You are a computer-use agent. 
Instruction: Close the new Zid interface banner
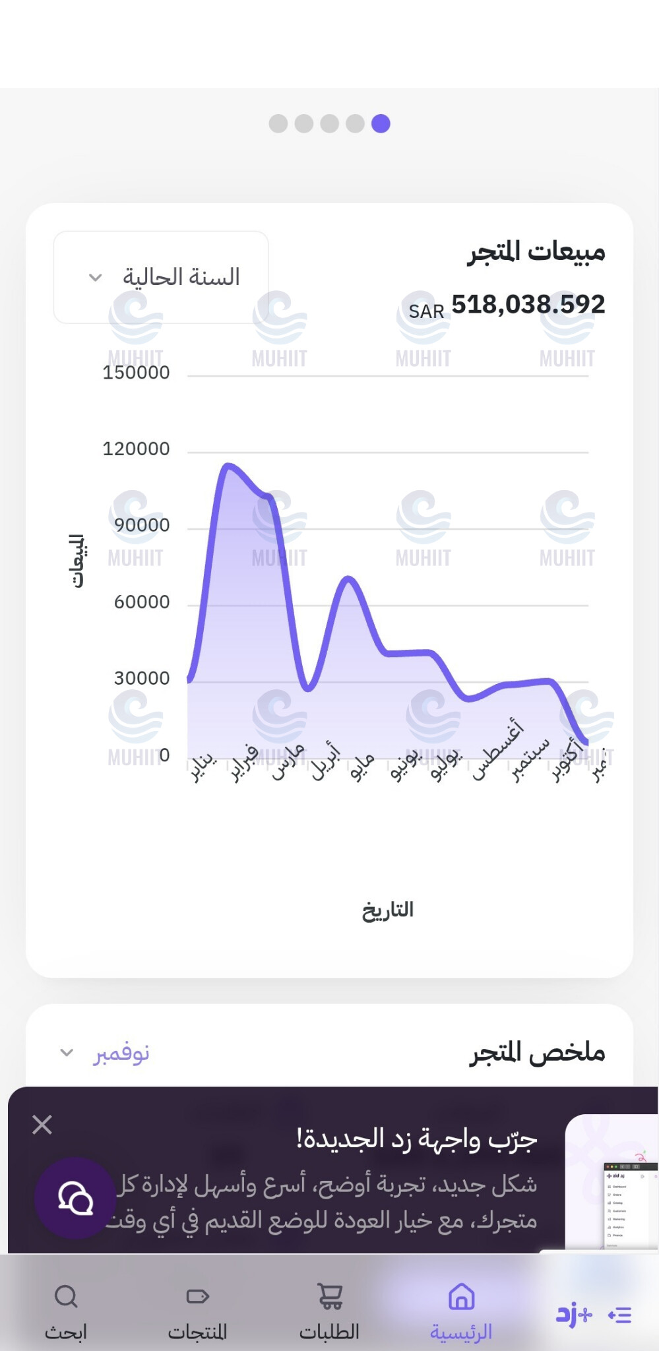pos(42,1125)
